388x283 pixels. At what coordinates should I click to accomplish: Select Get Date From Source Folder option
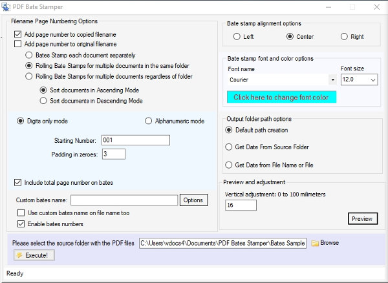point(229,147)
